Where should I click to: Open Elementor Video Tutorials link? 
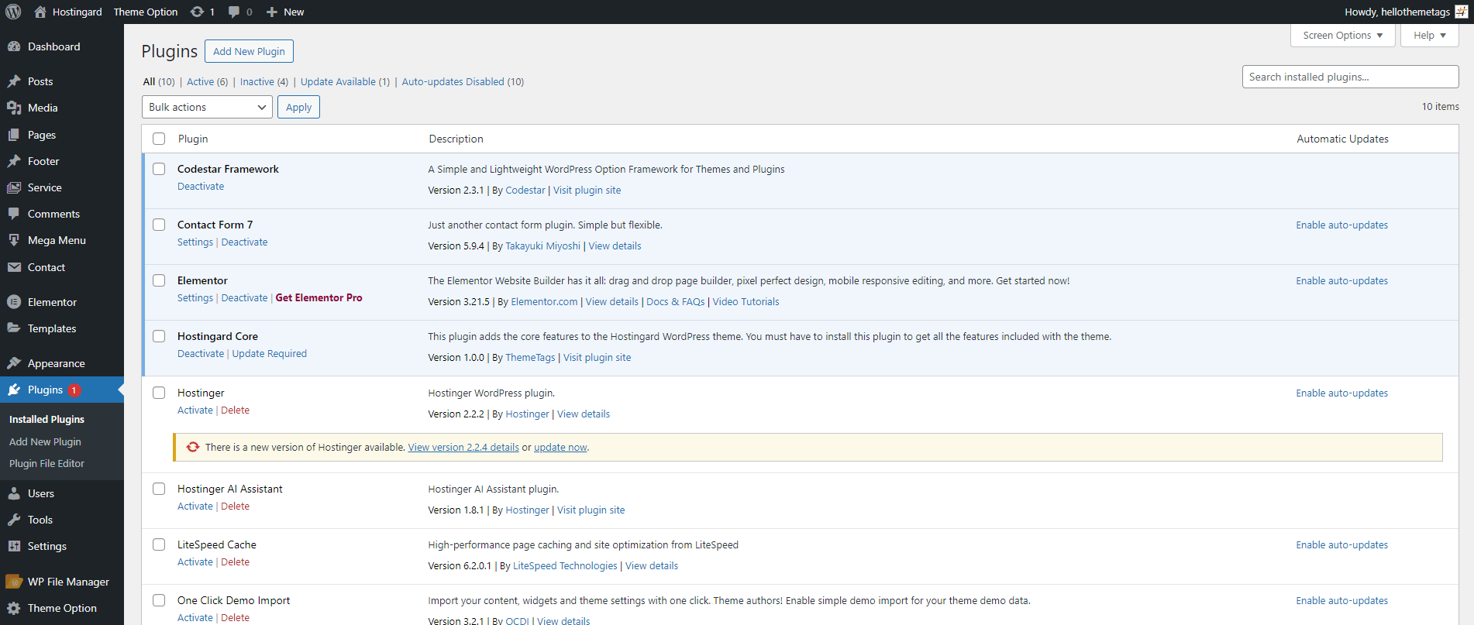pyautogui.click(x=746, y=302)
